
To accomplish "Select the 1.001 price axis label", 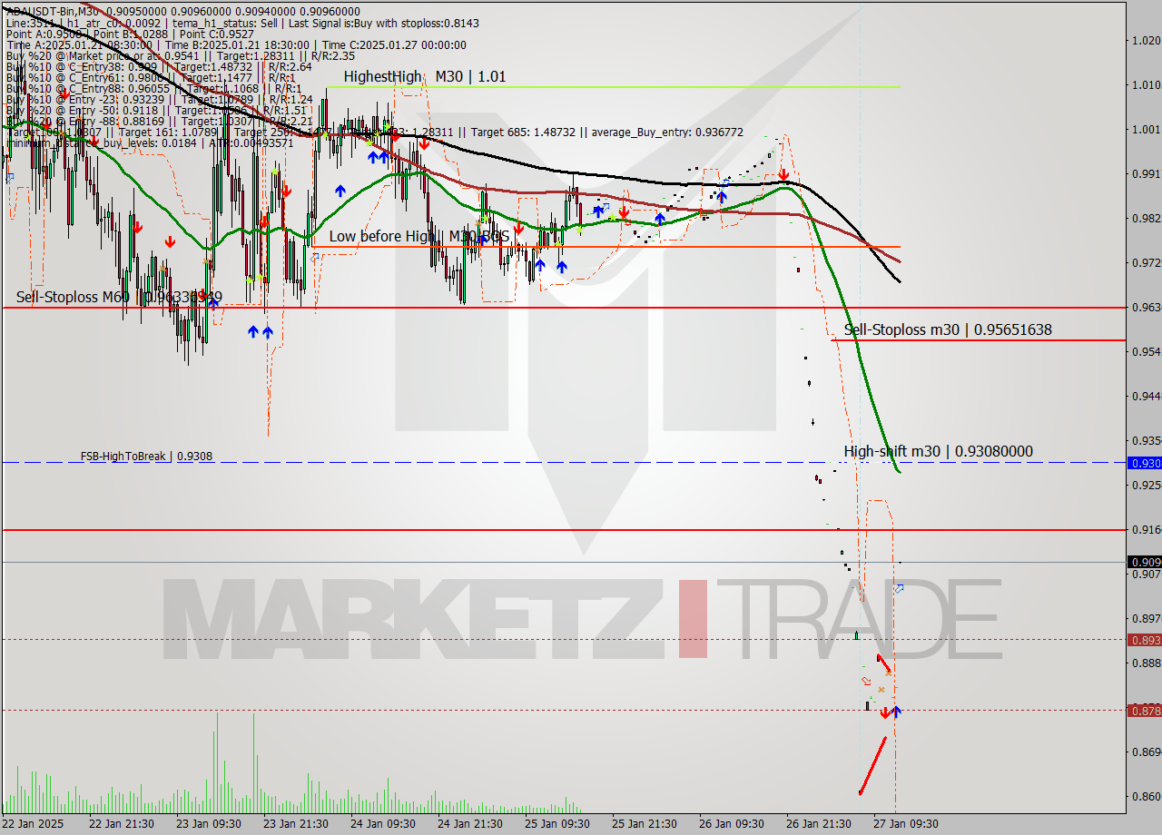I will point(1147,130).
